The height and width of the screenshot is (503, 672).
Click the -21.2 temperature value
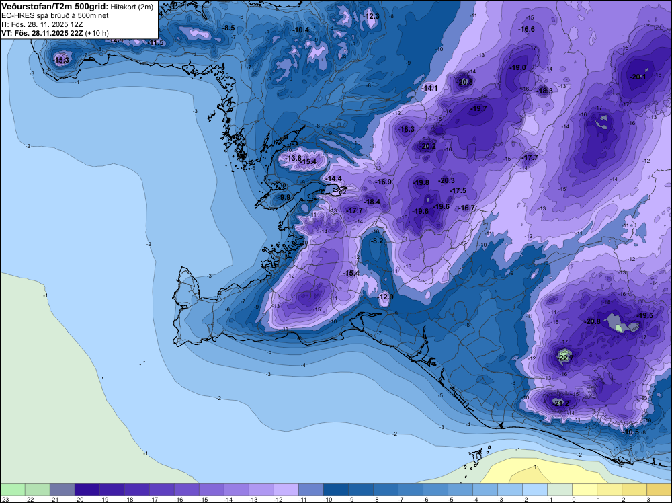pyautogui.click(x=560, y=403)
